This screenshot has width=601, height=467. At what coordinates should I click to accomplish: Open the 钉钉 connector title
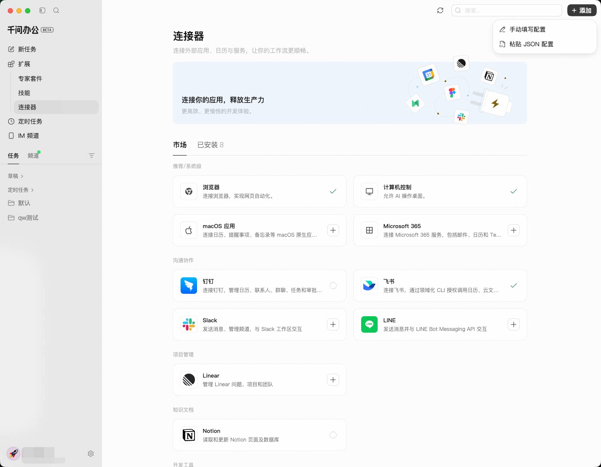[208, 281]
